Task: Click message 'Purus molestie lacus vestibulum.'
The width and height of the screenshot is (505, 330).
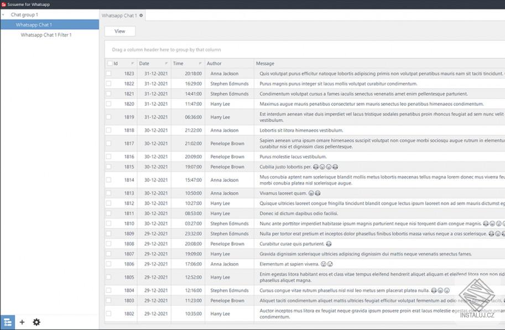Action: coord(293,157)
